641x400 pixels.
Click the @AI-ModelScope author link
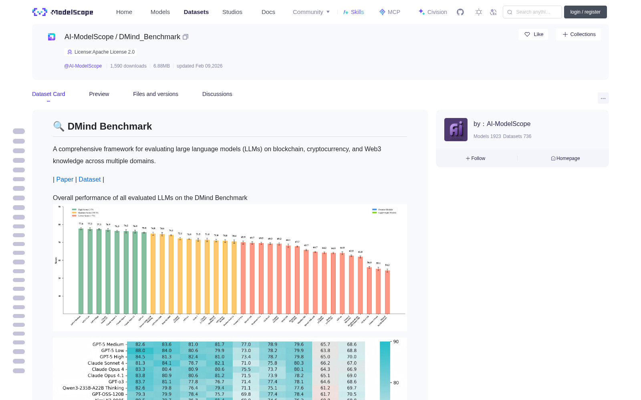click(83, 66)
